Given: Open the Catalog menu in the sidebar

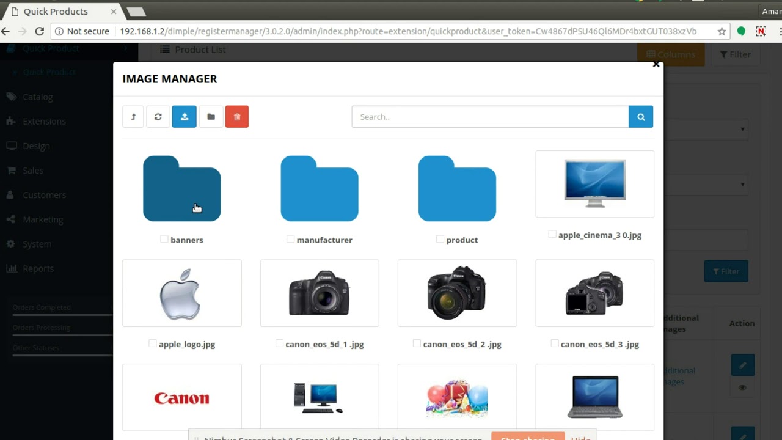Looking at the screenshot, I should pos(37,97).
